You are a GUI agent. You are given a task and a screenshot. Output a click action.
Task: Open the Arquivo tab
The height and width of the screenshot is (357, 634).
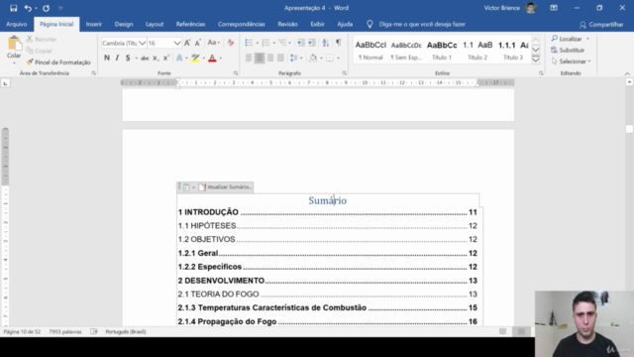click(17, 24)
